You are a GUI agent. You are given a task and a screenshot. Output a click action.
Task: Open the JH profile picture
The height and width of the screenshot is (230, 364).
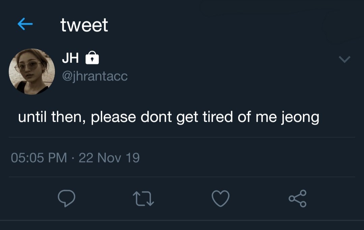[32, 71]
